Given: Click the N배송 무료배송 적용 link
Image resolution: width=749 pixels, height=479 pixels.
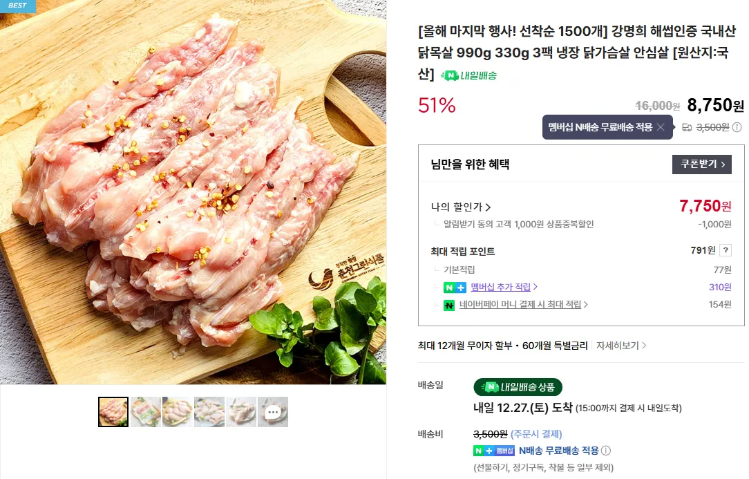Looking at the screenshot, I should point(559,451).
